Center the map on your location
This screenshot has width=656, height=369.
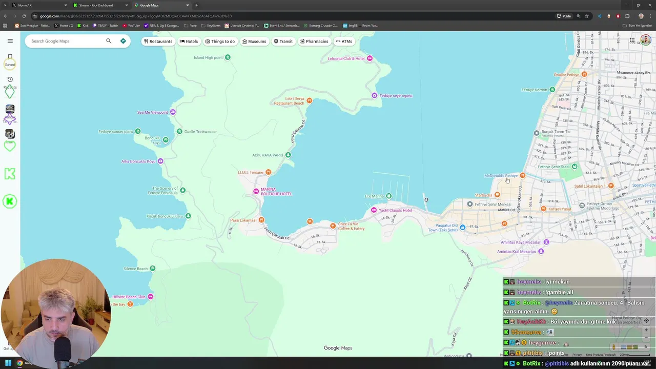pos(646,321)
